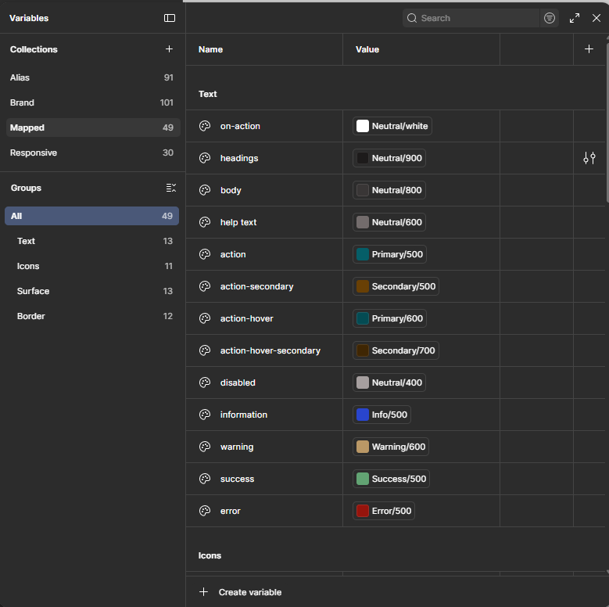
Task: Click the color palette icon of information
Action: [x=205, y=415]
